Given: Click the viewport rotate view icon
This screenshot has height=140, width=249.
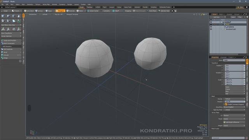Looking at the screenshot, I should click(x=197, y=14).
